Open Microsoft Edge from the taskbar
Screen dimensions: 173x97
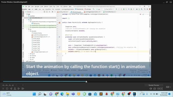pos(62,94)
